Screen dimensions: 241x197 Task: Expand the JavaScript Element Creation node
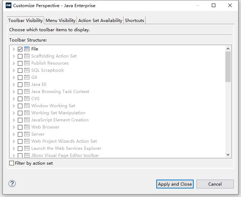point(14,120)
